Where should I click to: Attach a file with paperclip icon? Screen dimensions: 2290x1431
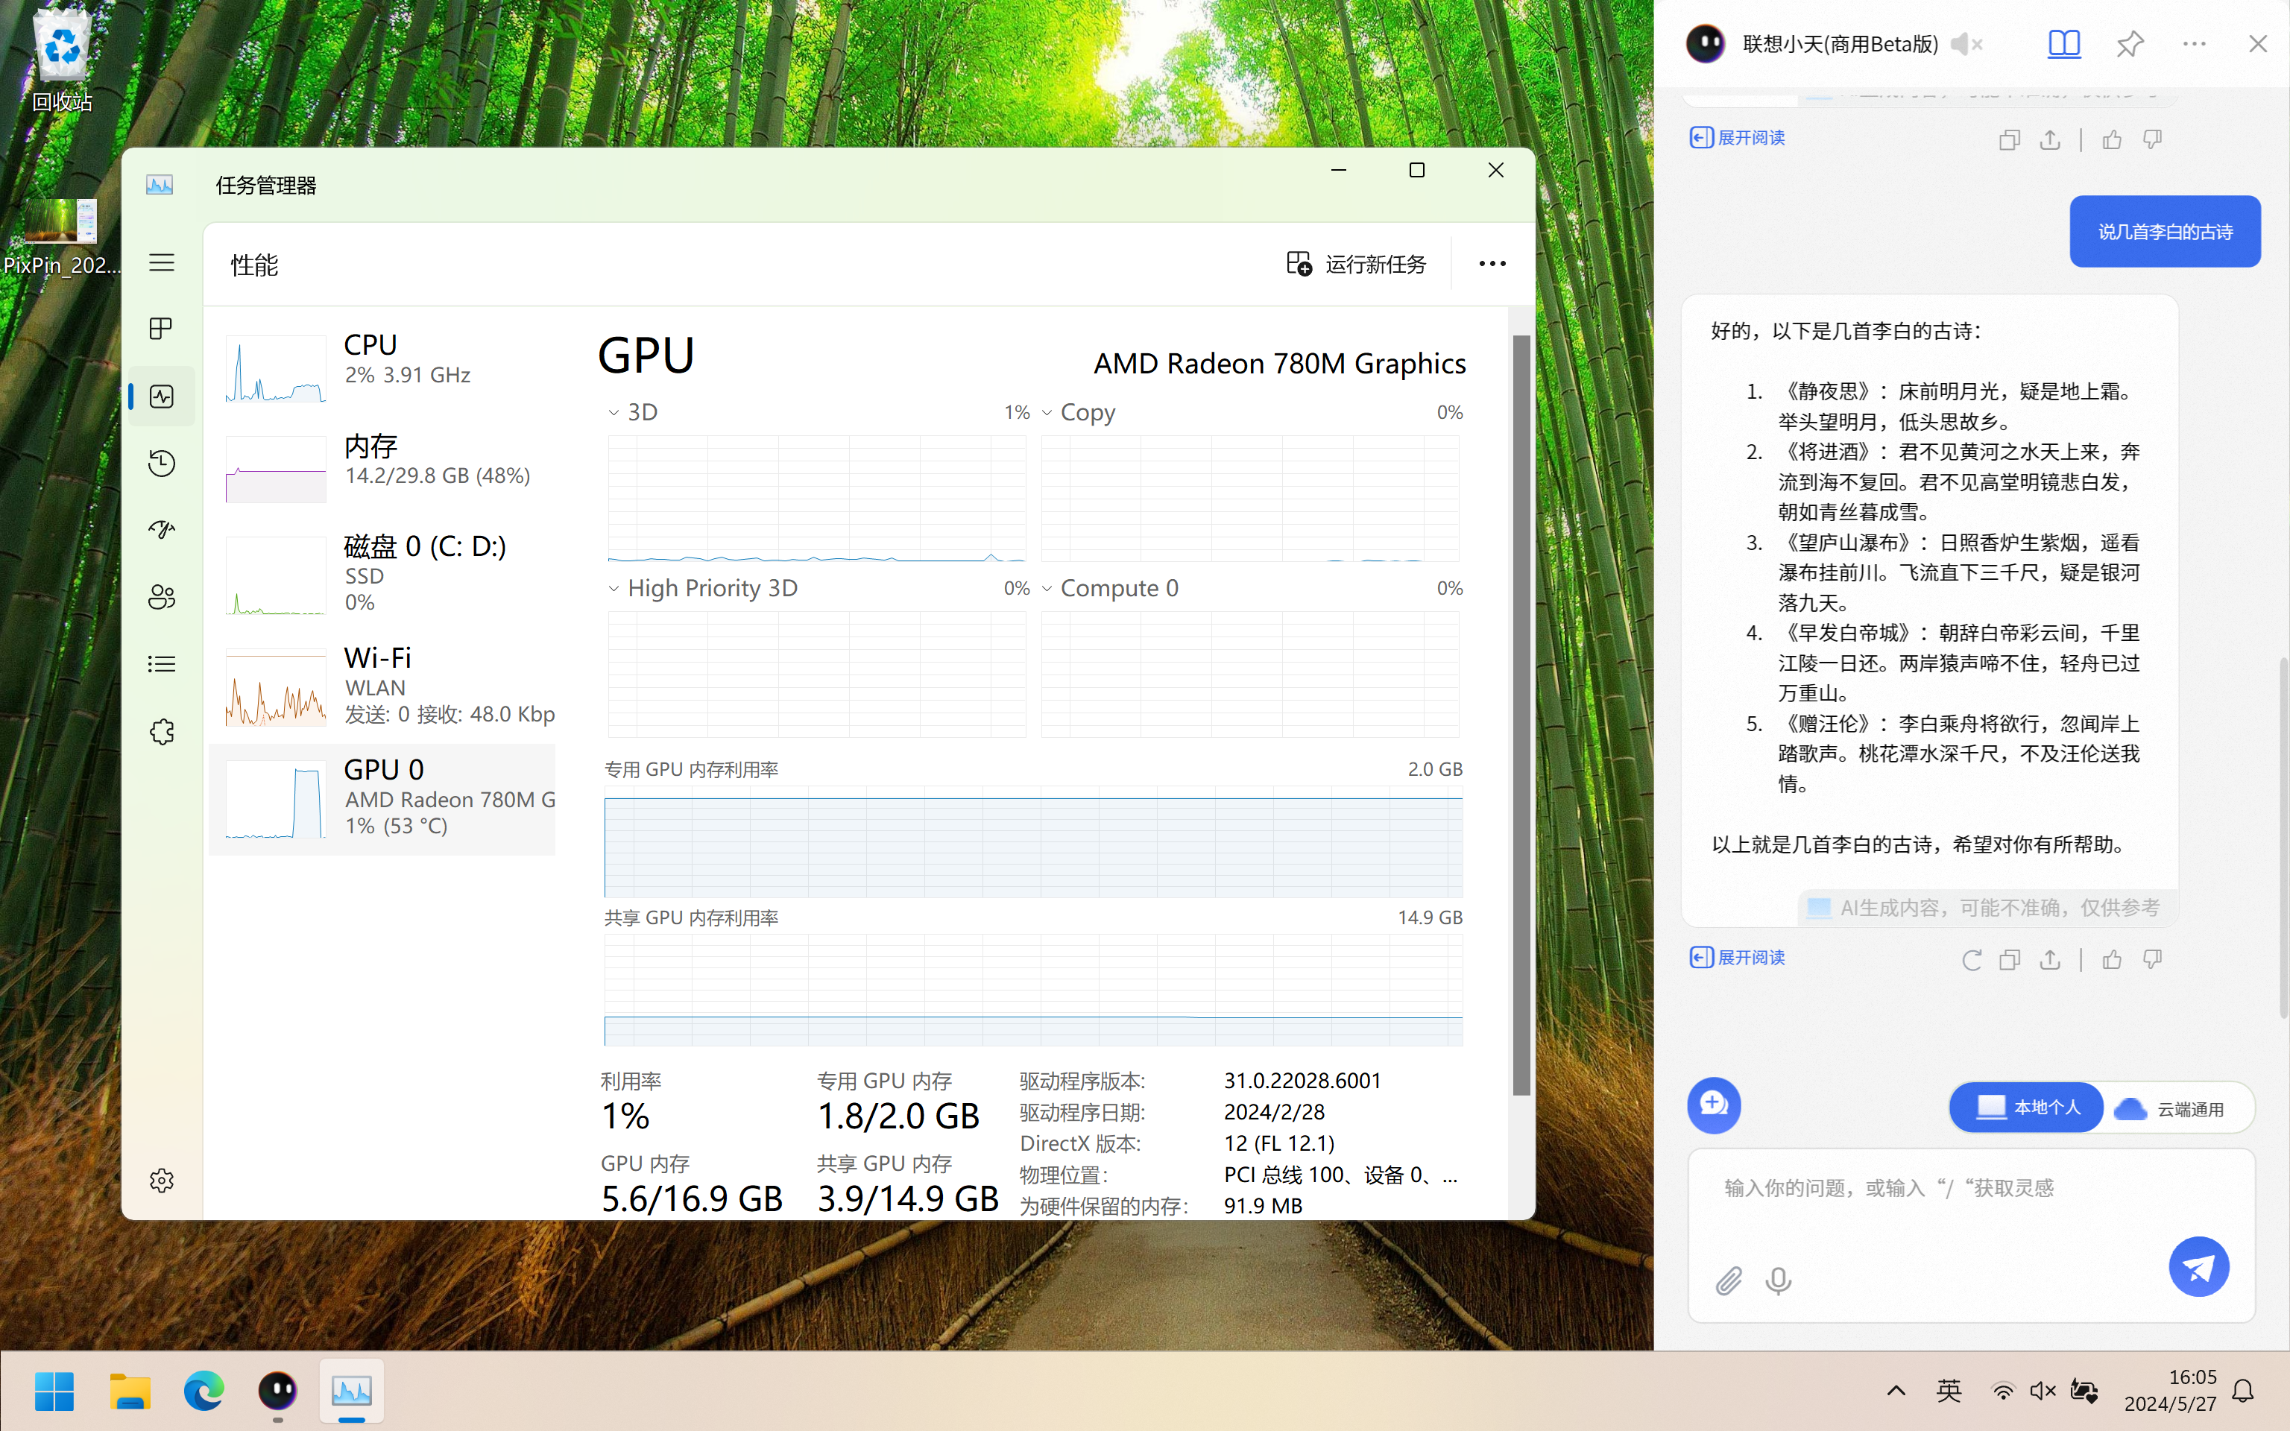1729,1281
